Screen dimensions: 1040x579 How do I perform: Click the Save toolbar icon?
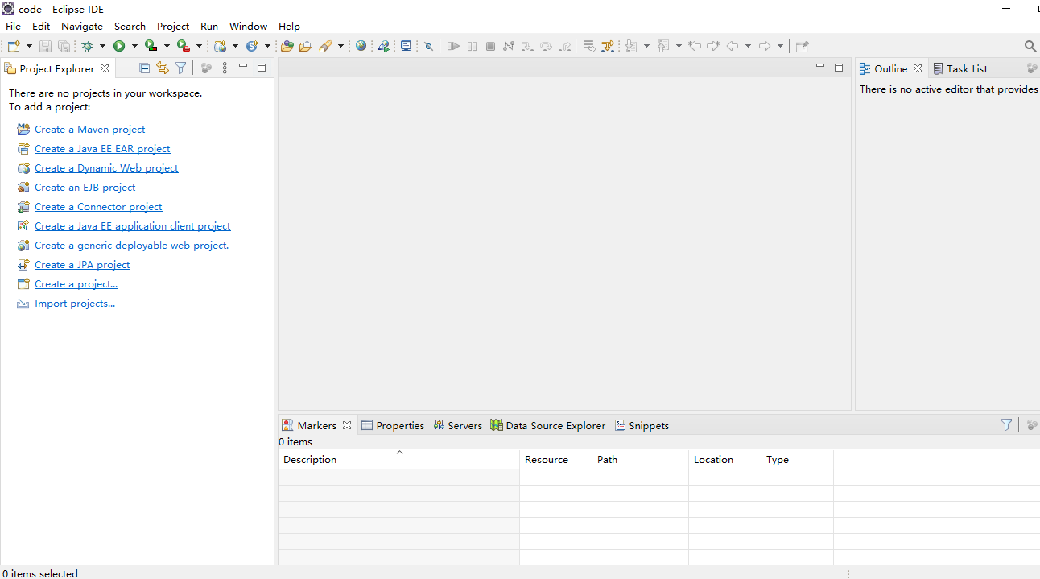click(x=45, y=46)
